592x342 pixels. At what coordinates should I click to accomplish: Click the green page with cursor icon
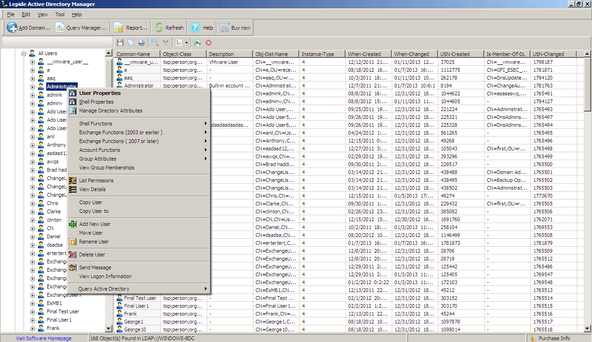pyautogui.click(x=197, y=43)
